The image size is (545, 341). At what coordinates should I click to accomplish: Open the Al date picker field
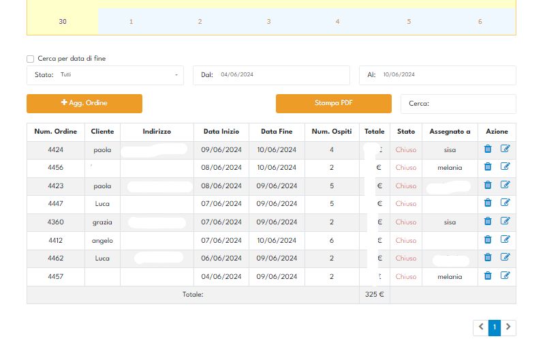point(437,75)
